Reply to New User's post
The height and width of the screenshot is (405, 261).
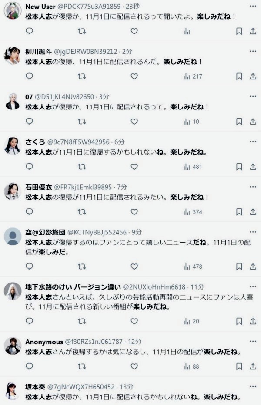(29, 31)
